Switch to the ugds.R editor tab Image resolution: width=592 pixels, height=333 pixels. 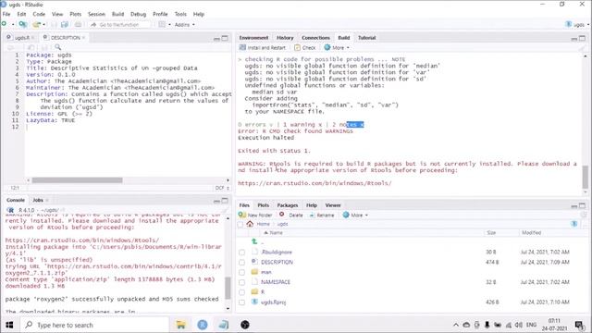coord(21,38)
